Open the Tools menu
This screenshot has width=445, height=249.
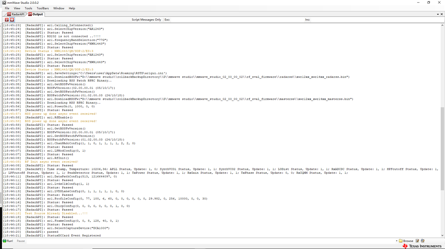tap(28, 8)
